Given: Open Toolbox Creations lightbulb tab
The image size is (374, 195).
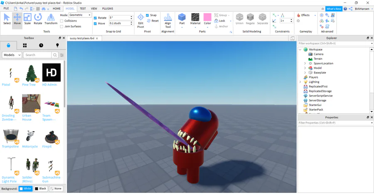Looking at the screenshot, I should 57,45.
